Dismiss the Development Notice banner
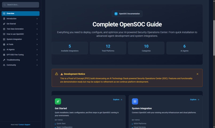The width and height of the screenshot is (215, 128). (x=197, y=74)
